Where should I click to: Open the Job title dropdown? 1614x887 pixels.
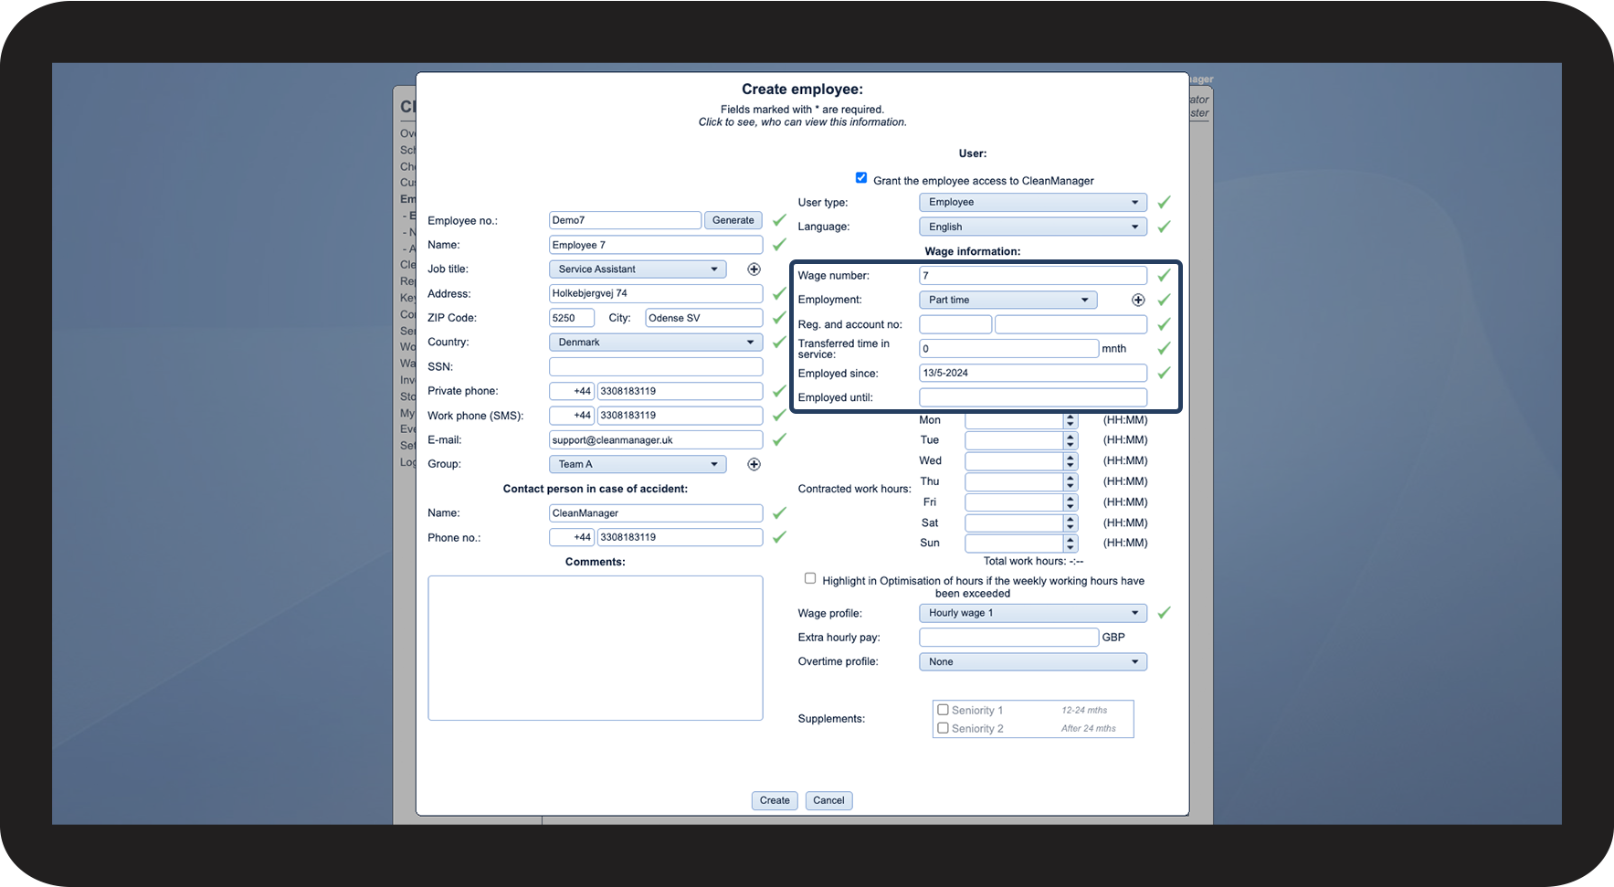(638, 269)
